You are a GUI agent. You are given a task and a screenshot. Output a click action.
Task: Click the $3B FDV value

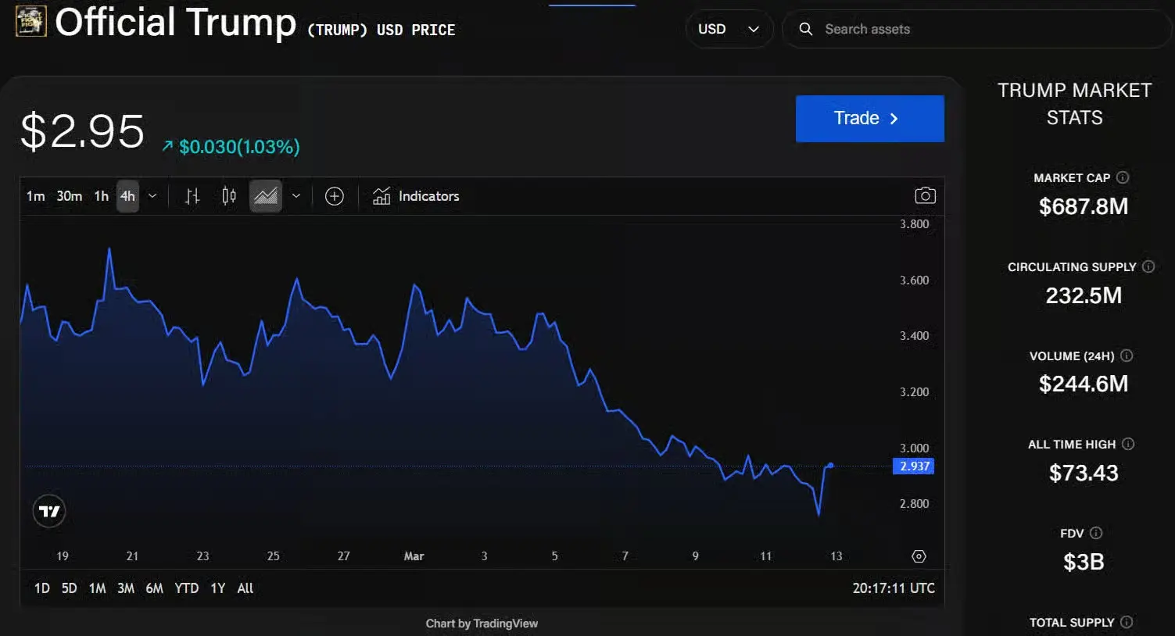(x=1084, y=562)
